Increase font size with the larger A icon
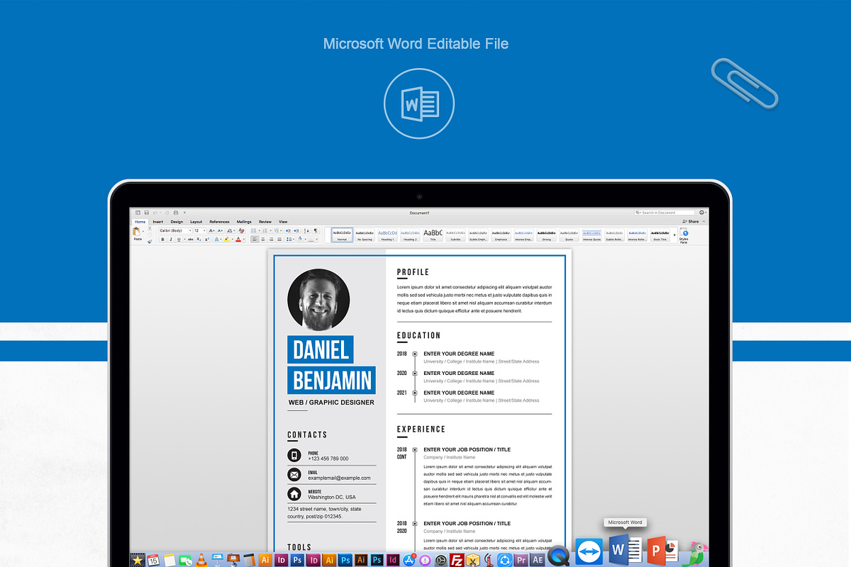851x567 pixels. (x=211, y=230)
